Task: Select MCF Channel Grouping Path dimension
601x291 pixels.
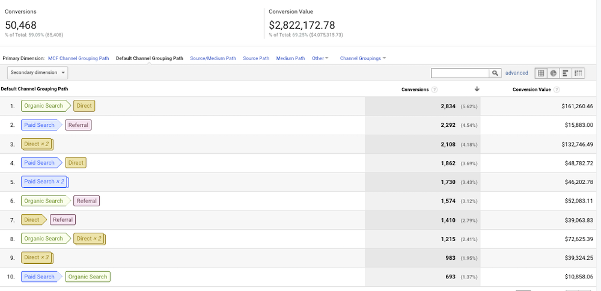Action: point(79,58)
